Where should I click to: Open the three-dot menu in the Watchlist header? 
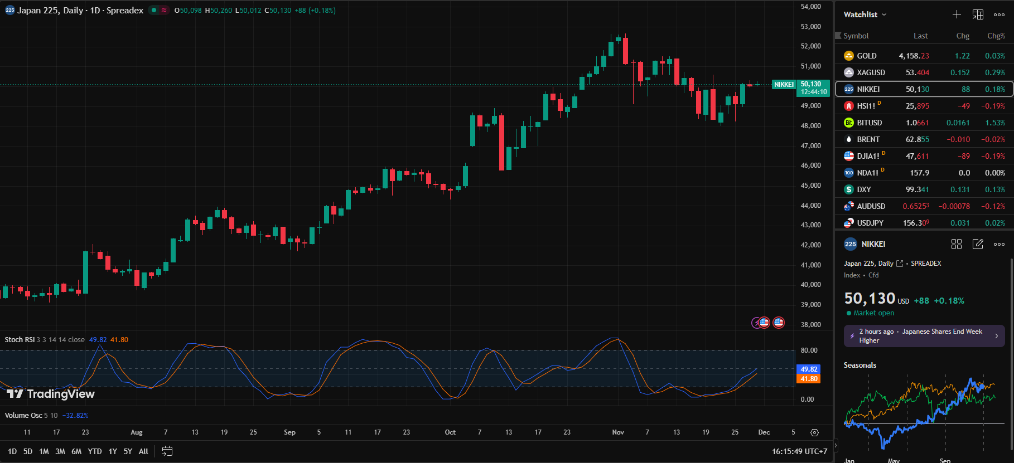(x=999, y=14)
